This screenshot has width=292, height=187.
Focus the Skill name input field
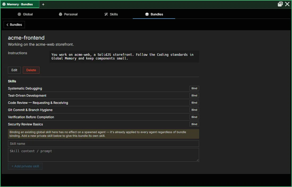104,144
